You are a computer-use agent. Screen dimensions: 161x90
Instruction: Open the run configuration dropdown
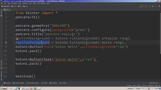click(143, 6)
